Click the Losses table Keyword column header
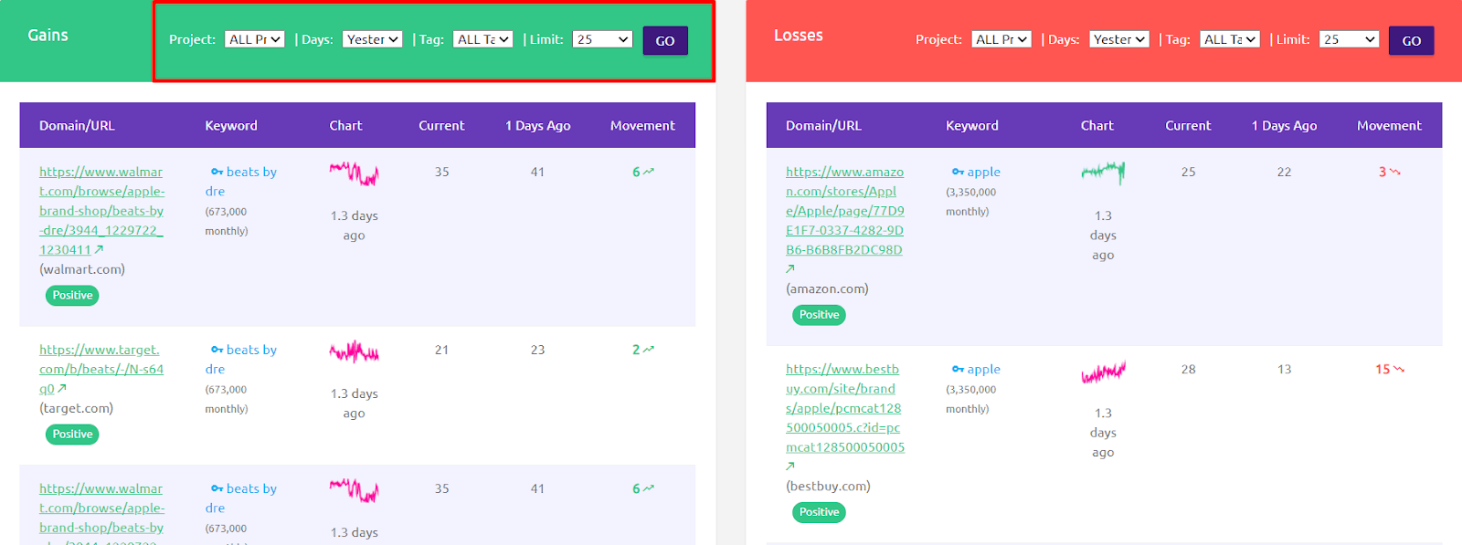 coord(972,125)
